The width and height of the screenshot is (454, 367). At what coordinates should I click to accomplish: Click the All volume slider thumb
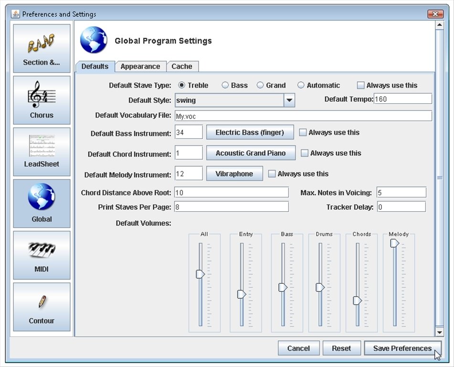click(201, 274)
